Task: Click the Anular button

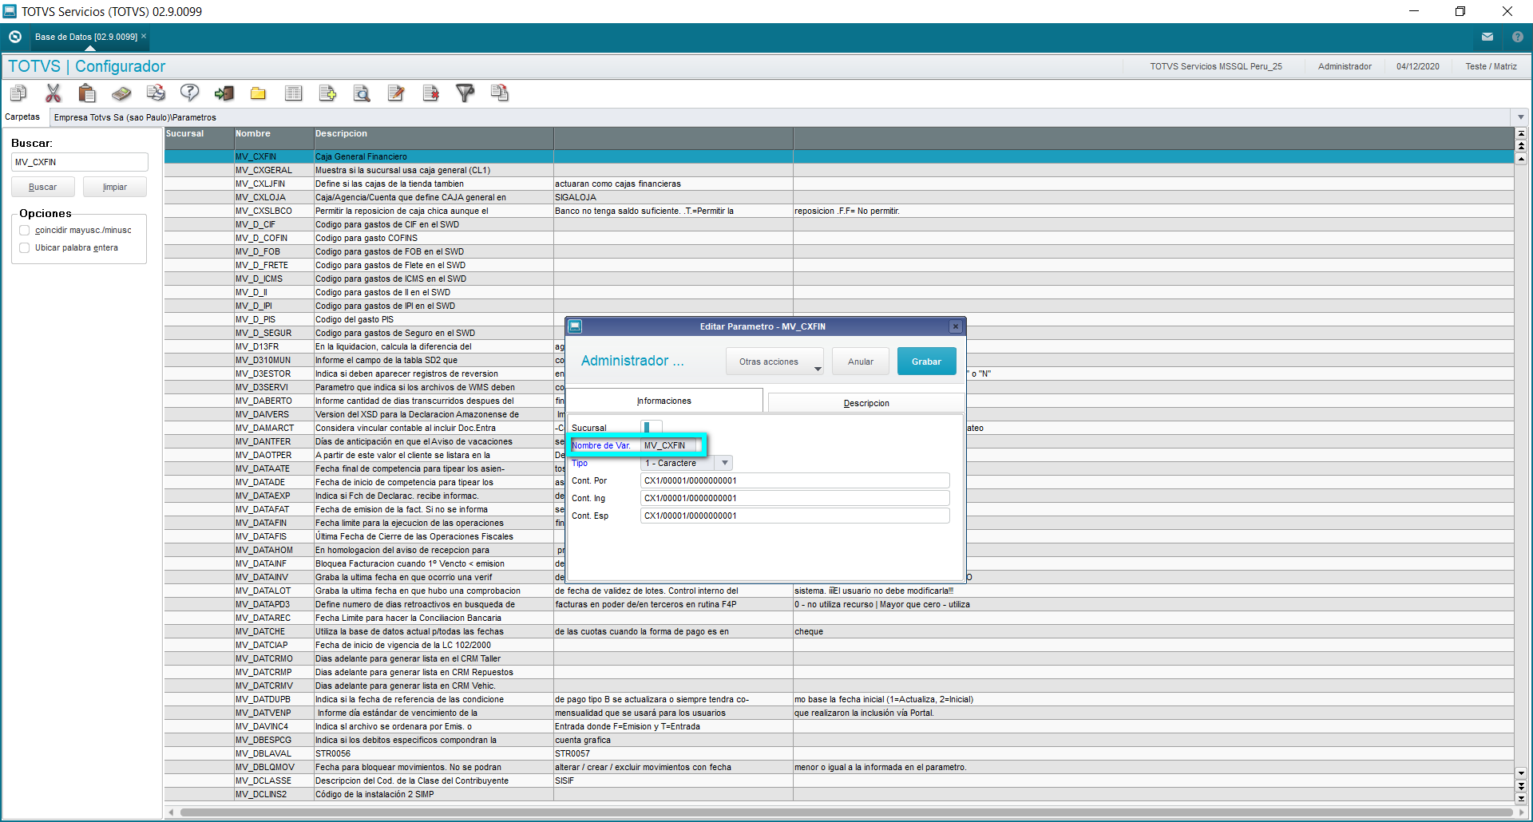Action: (x=861, y=362)
